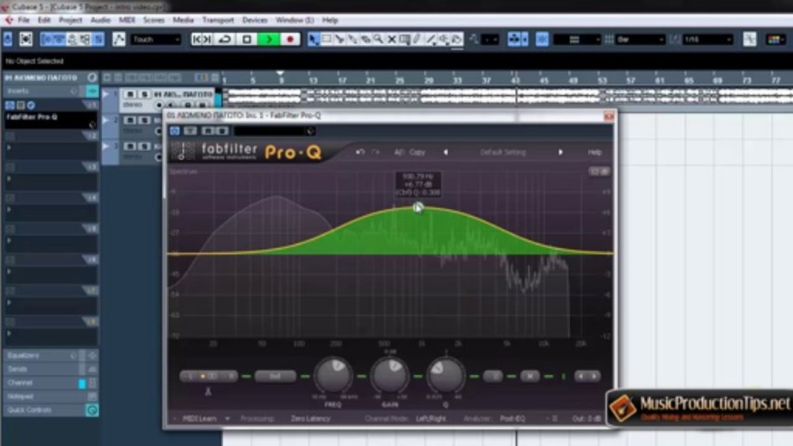Select the next preset arrow in Pro-Q
The image size is (793, 446).
click(560, 152)
